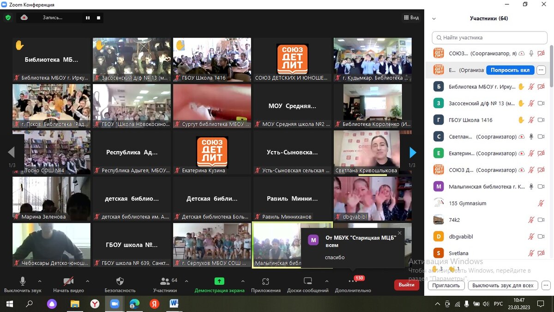Open Microsoft Edge from taskbar
The width and height of the screenshot is (554, 312).
pyautogui.click(x=134, y=304)
